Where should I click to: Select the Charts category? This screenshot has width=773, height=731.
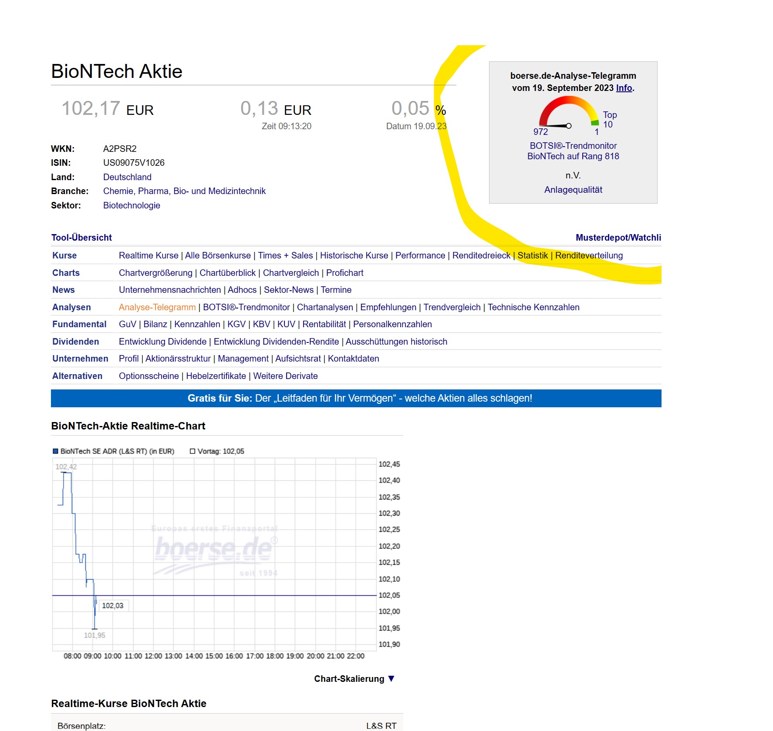coord(66,273)
